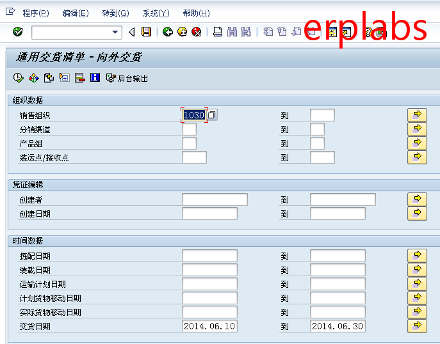Click the 拣配日期 lower date field

pos(209,256)
